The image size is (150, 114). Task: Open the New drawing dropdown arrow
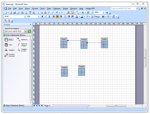point(8,13)
